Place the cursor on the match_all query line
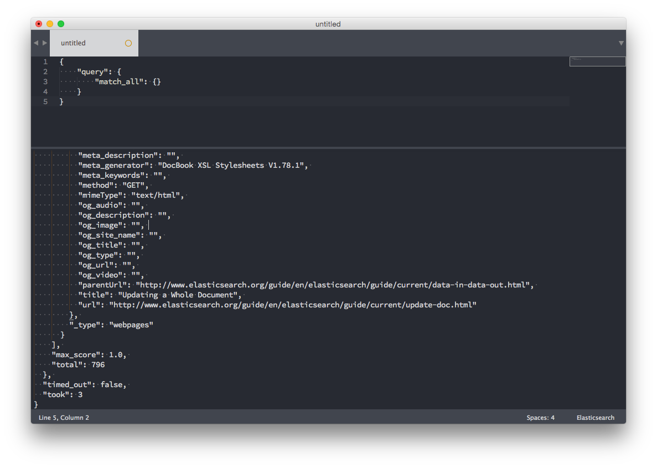Image resolution: width=657 pixels, height=468 pixels. click(127, 81)
